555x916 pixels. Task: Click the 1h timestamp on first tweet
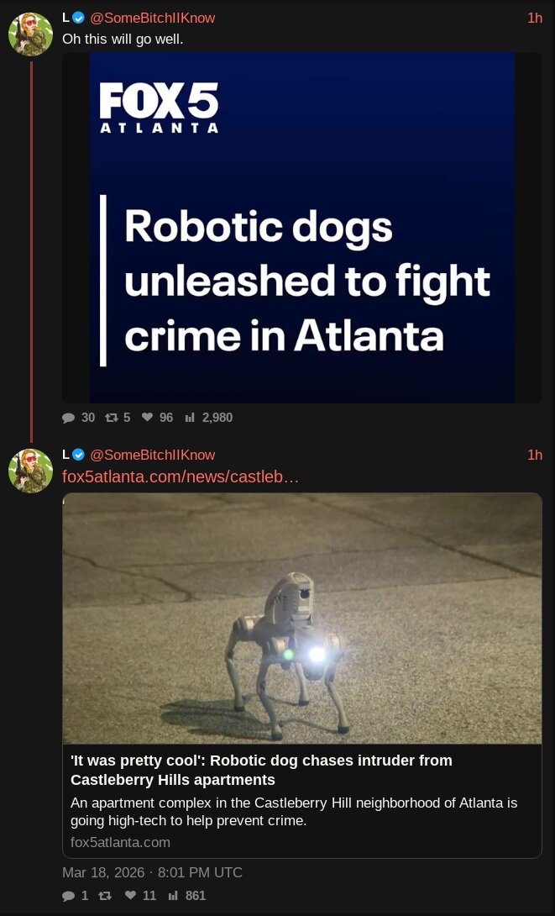[x=535, y=18]
